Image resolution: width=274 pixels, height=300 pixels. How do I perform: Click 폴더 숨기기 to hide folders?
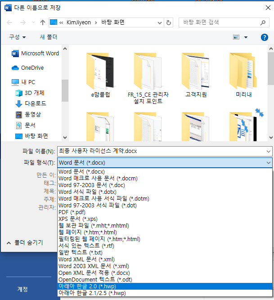(x=25, y=242)
